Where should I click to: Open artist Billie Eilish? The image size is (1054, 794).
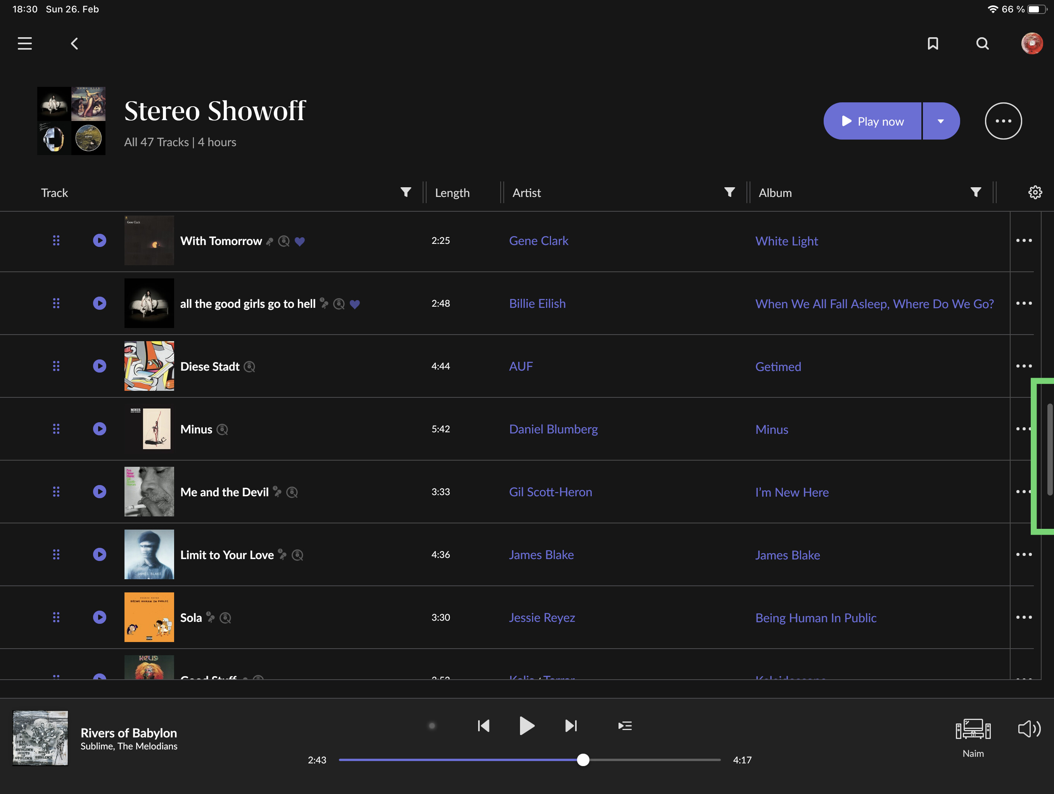(x=537, y=304)
